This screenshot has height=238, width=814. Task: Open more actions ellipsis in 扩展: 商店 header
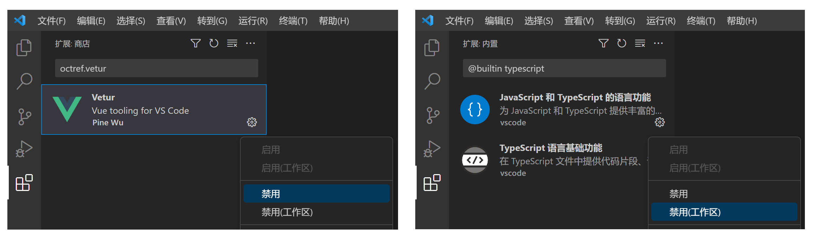pos(250,44)
